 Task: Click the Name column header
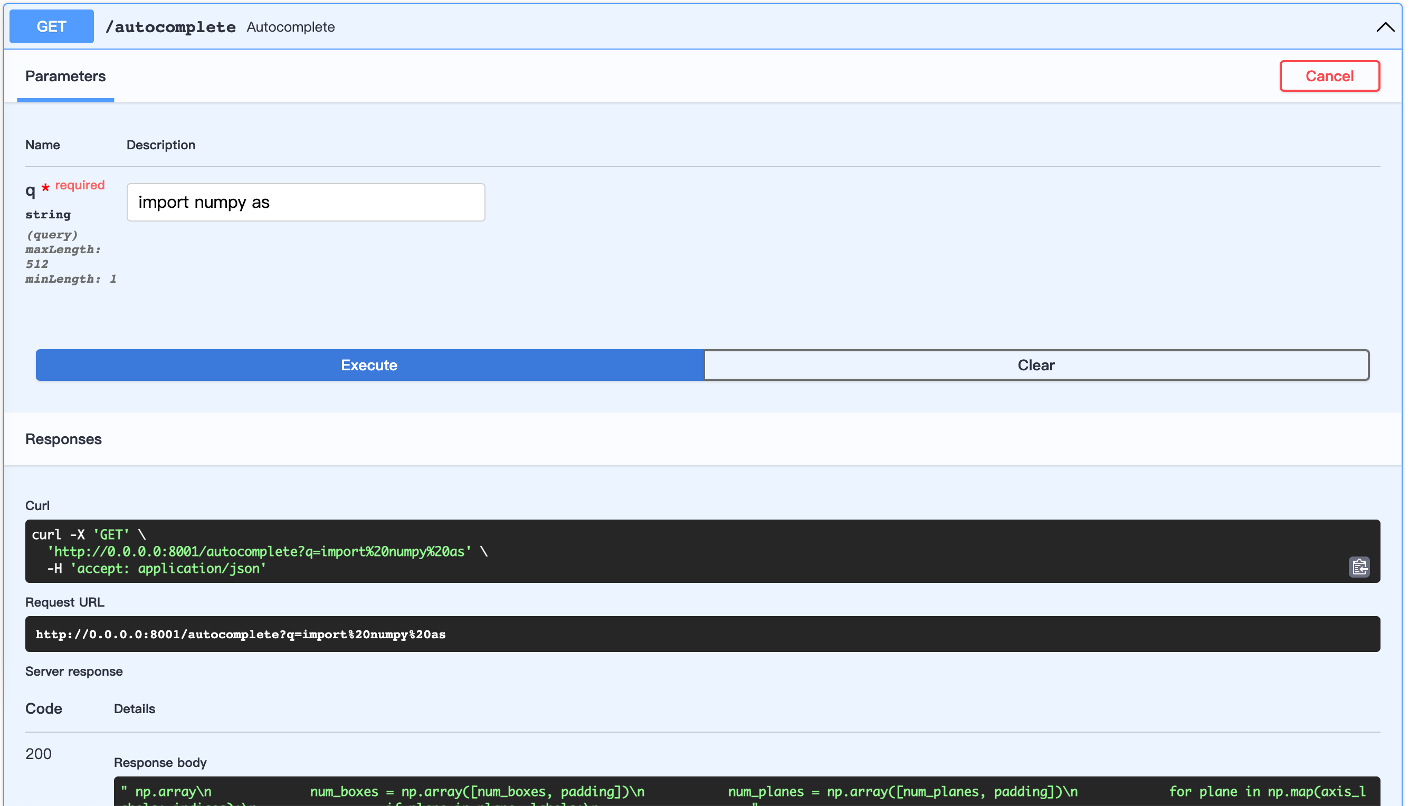pos(43,145)
